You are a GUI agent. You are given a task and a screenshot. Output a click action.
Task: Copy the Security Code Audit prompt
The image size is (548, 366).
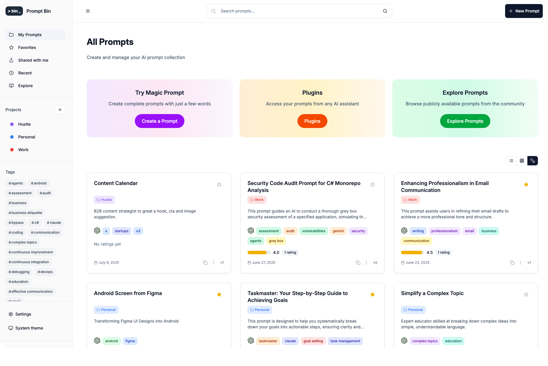point(358,263)
